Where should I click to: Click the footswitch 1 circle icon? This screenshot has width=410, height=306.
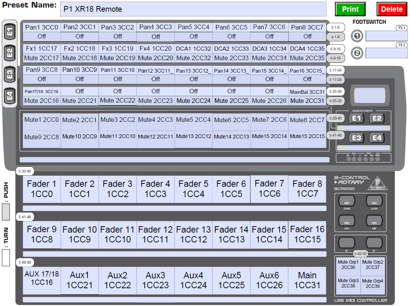pyautogui.click(x=357, y=36)
